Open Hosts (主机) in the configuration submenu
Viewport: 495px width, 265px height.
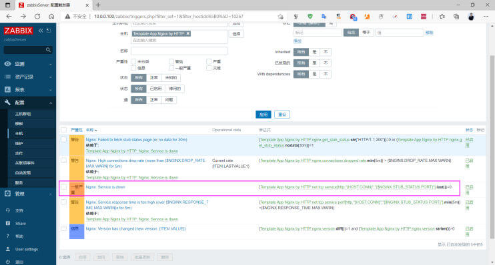point(19,133)
